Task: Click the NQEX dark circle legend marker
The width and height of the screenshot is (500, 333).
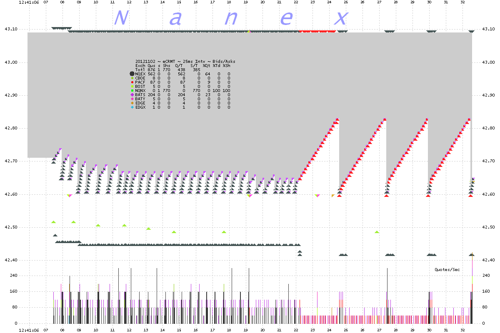Action: [132, 74]
